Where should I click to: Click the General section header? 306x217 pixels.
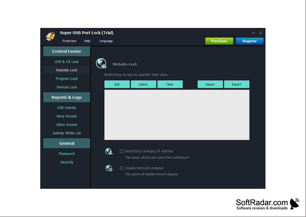66,143
